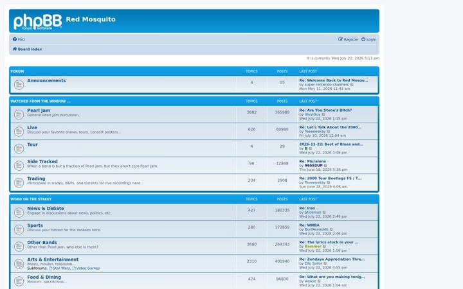Open last post 'Re: WNBA'

(309, 225)
